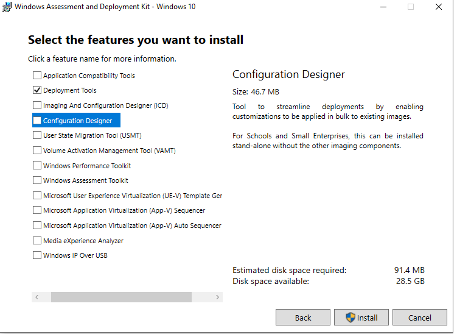Select the Windows Performance Toolkit label
The height and width of the screenshot is (334, 457).
(87, 166)
